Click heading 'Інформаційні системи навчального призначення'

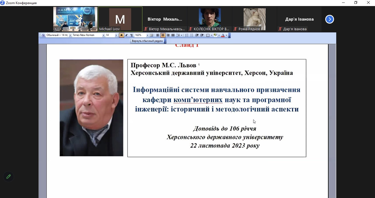[217, 90]
